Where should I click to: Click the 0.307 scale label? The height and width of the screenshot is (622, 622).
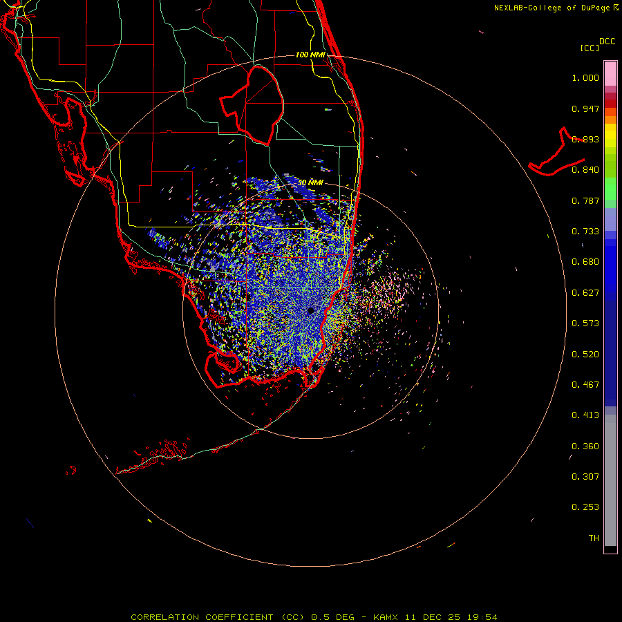pos(585,477)
